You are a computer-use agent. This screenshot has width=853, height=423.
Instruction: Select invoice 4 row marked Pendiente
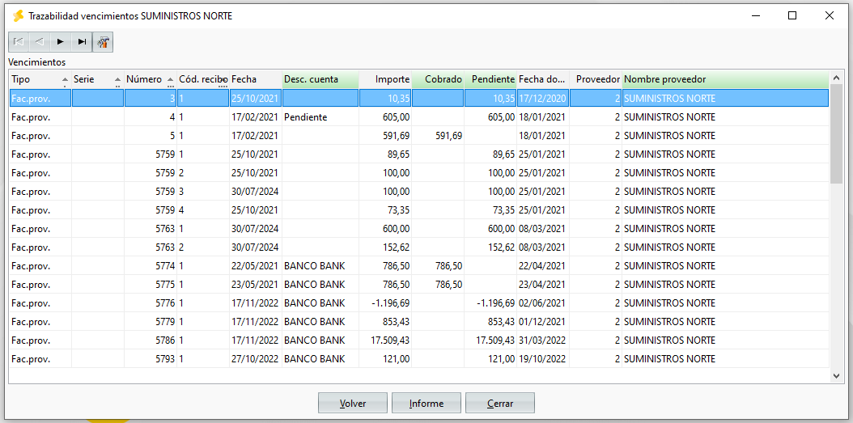pyautogui.click(x=419, y=117)
